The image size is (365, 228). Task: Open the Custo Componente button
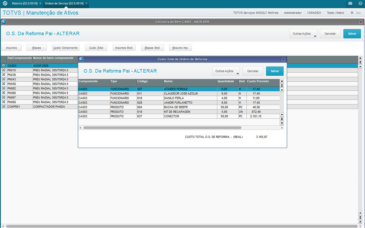65,48
